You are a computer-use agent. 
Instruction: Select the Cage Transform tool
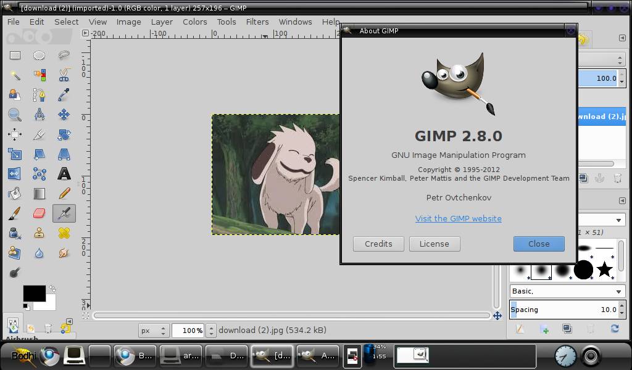[39, 174]
